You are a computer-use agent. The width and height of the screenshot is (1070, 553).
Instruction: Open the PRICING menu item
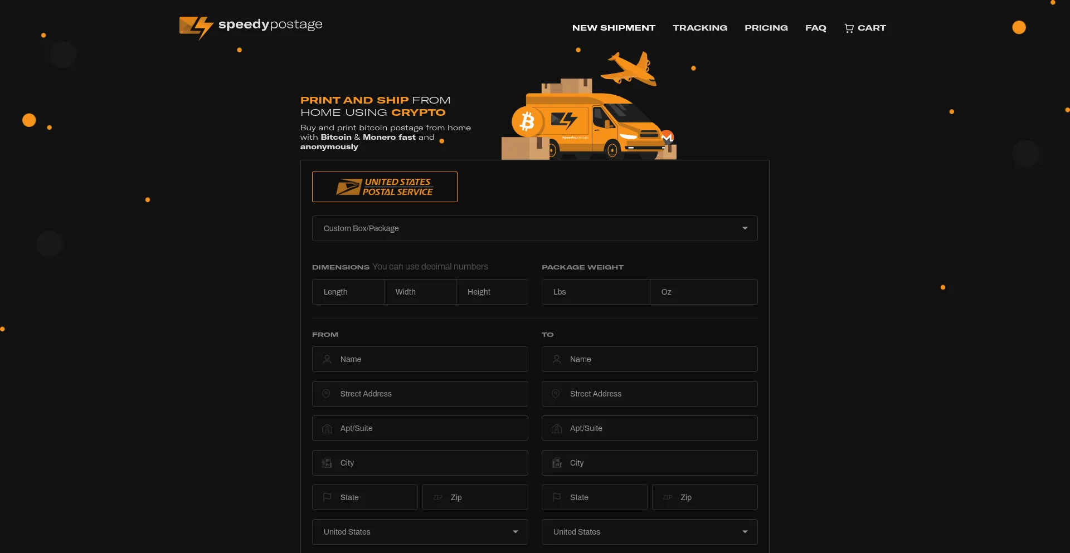(x=766, y=28)
